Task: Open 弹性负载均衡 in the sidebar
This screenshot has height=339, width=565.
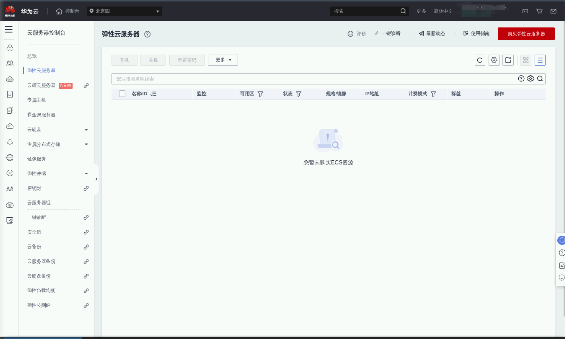Action: click(41, 291)
